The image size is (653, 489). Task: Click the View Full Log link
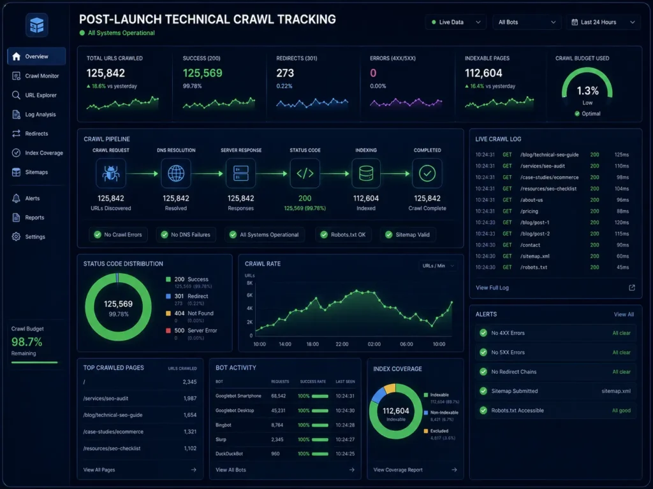click(492, 288)
